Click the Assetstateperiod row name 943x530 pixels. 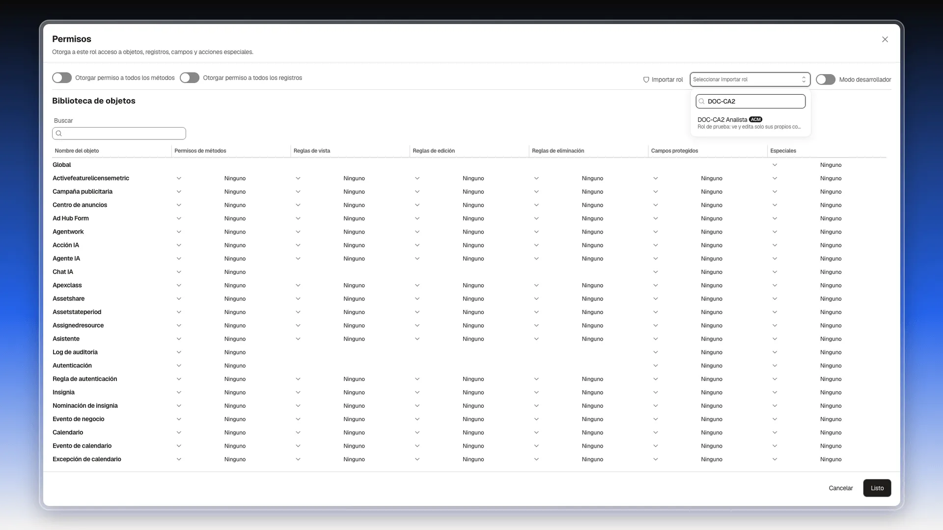77,312
